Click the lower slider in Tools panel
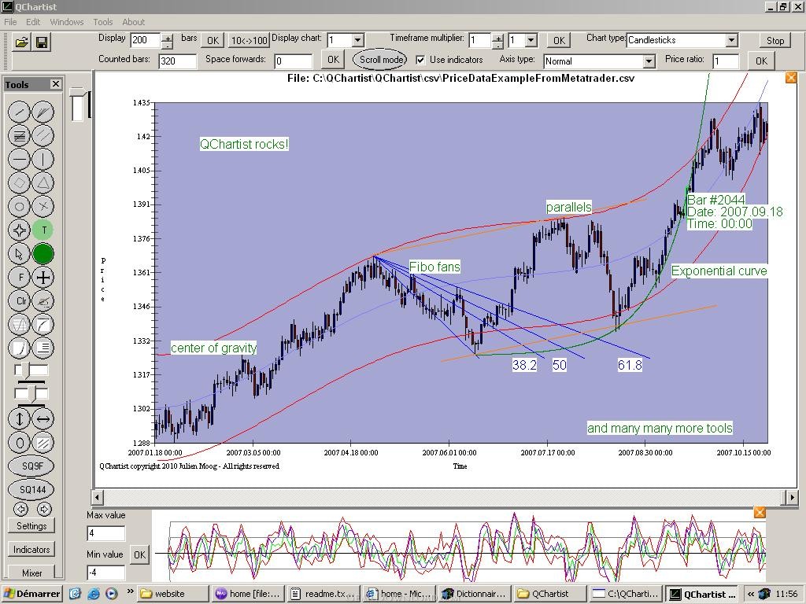This screenshot has height=604, width=806. (x=31, y=395)
